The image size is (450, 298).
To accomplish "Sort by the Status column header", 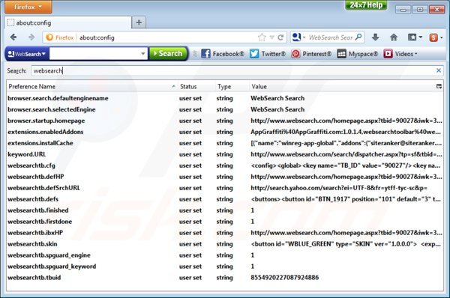I will tap(196, 87).
